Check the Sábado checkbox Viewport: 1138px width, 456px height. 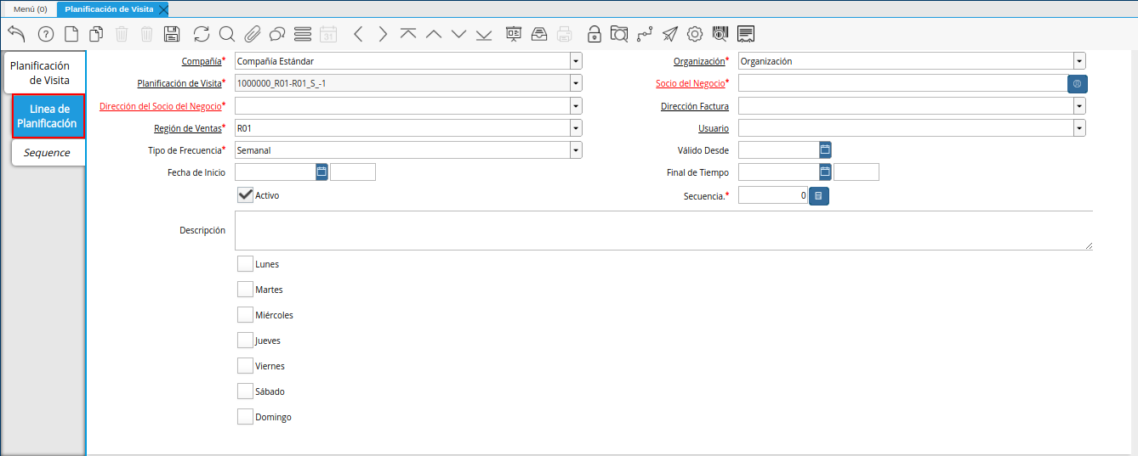pos(245,391)
